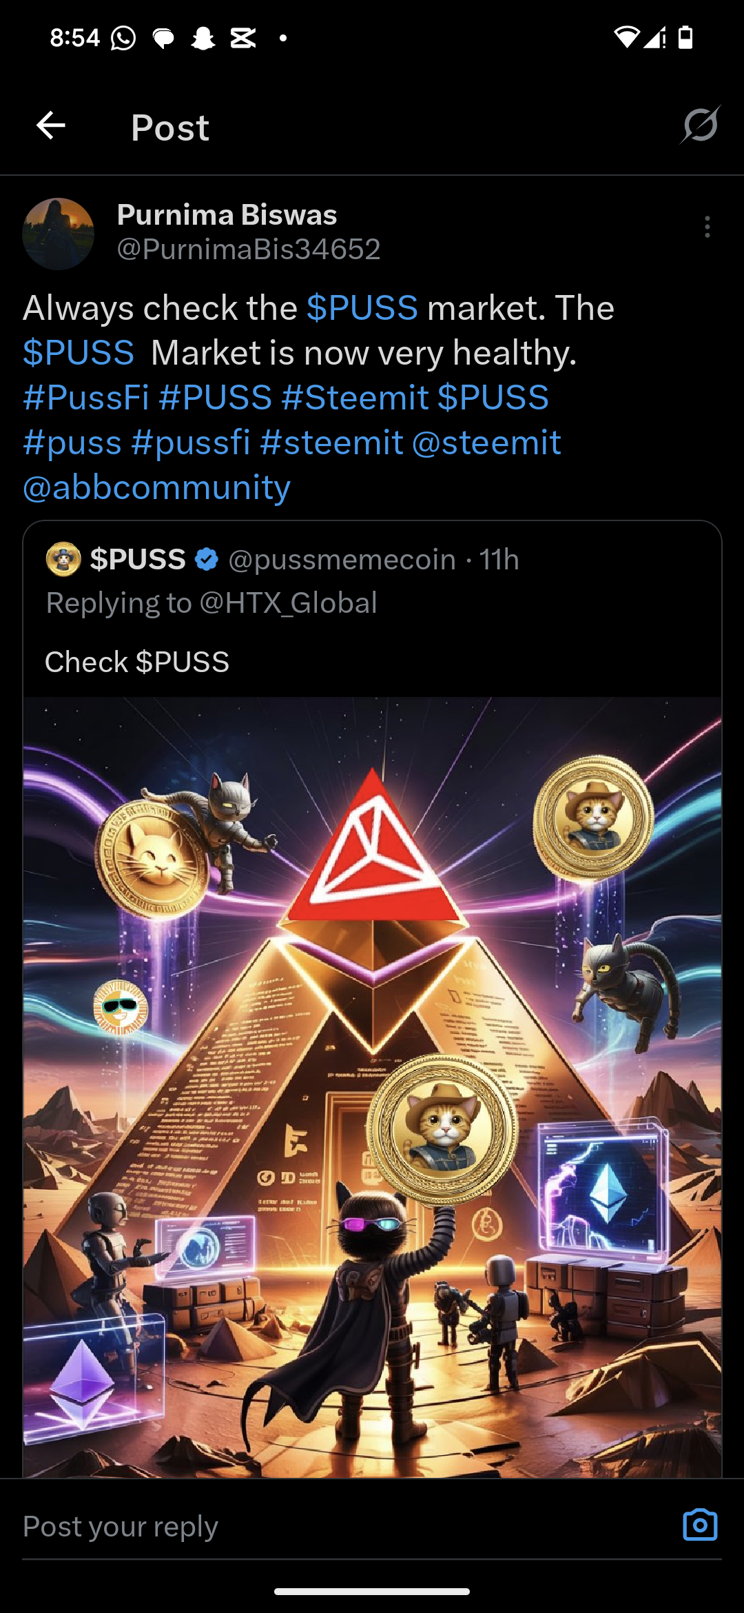Tap the back arrow to leave post
This screenshot has width=744, height=1613.
coord(51,125)
